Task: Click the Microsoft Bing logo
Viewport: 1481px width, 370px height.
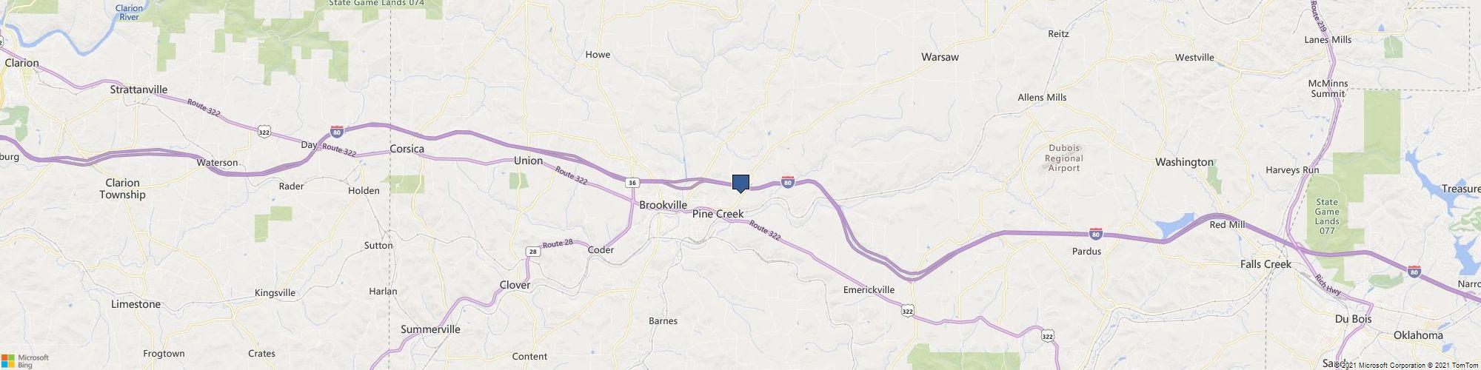Action: click(24, 360)
